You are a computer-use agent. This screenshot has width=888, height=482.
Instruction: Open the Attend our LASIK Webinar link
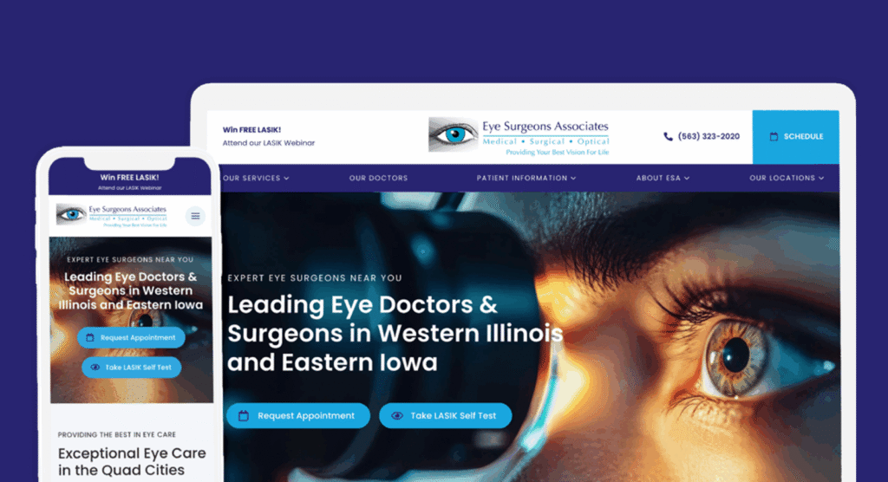[x=269, y=143]
